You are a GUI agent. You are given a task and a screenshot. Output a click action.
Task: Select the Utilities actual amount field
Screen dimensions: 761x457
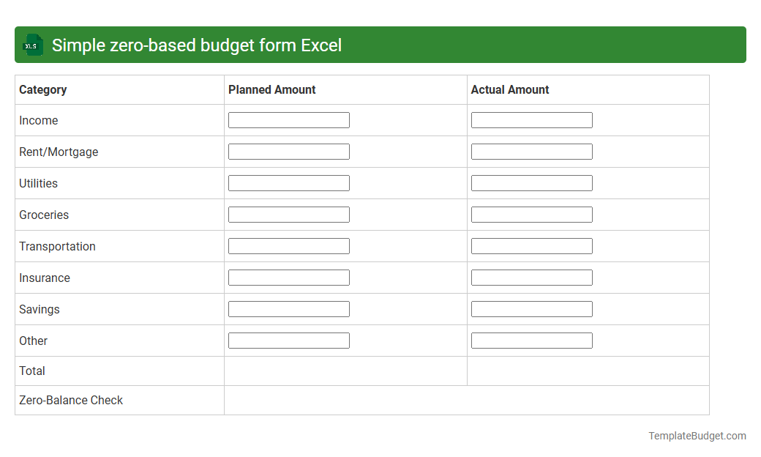click(532, 182)
